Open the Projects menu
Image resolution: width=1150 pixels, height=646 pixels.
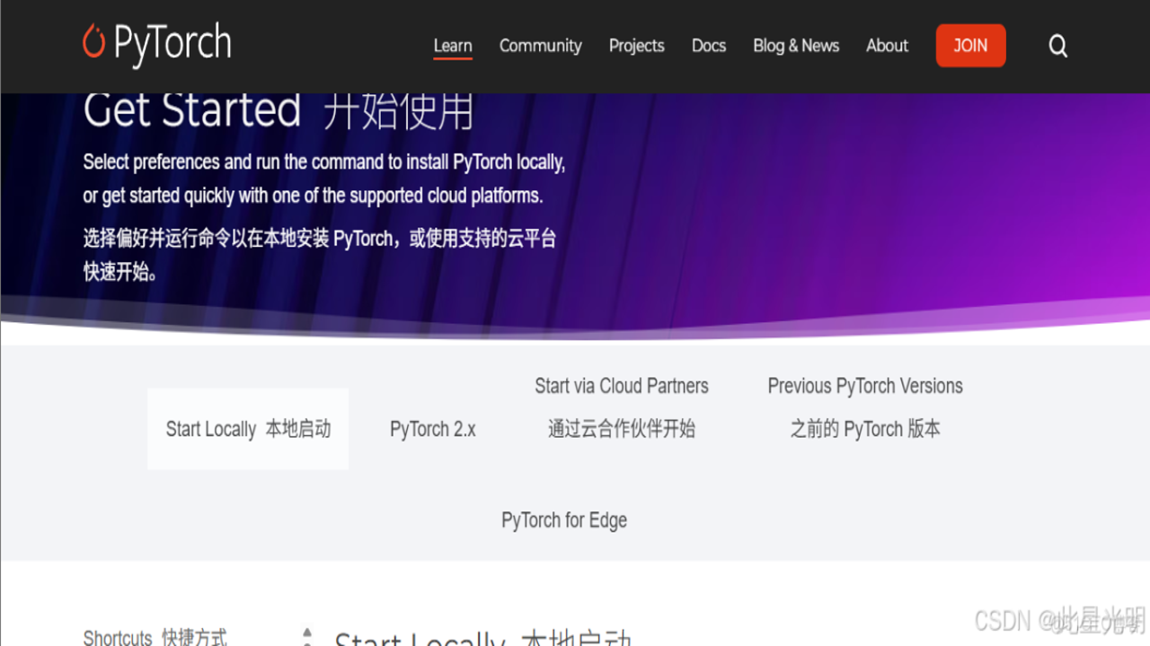637,46
